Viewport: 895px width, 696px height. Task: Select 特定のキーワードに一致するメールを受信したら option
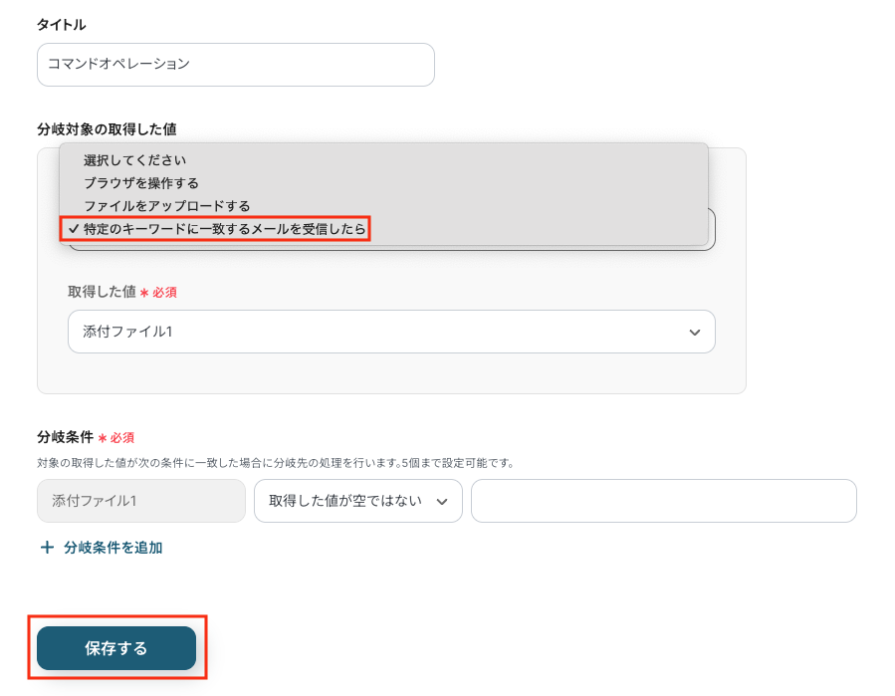click(x=225, y=229)
